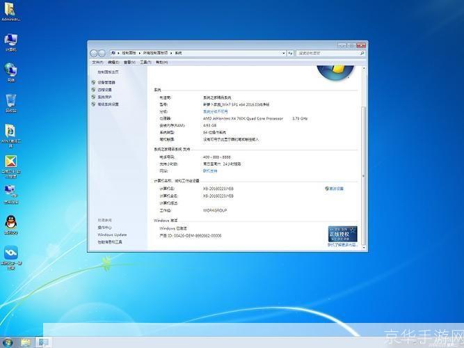
Task: Click the scrollbar up arrow in System window
Action: (x=364, y=68)
